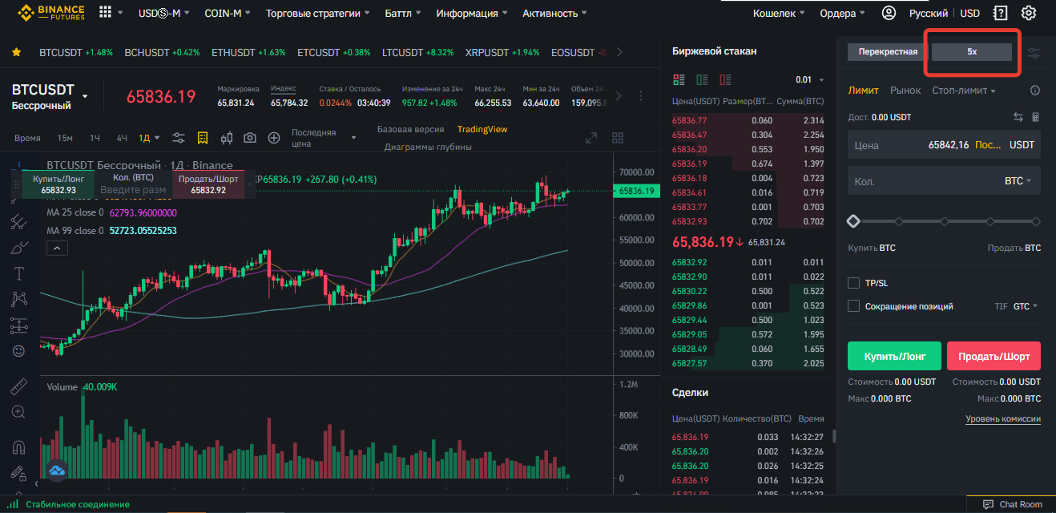Take a chart snapshot with camera icon
This screenshot has width=1056, height=513.
[250, 138]
